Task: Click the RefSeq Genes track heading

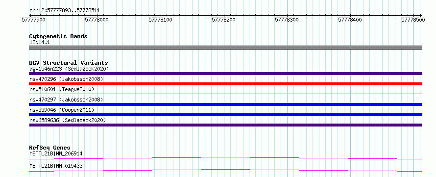Action: point(49,148)
